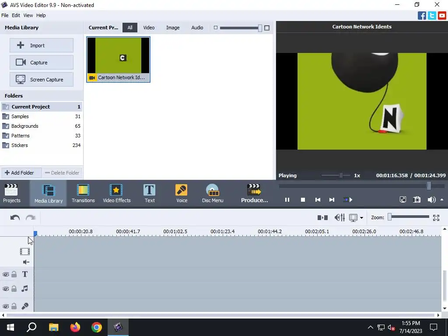Viewport: 448px width, 336px height.
Task: Redo the last action
Action: pos(31,218)
